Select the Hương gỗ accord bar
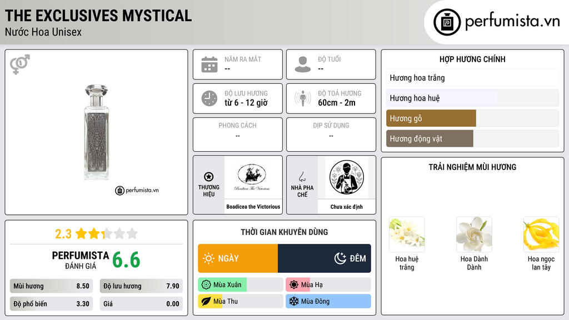Screen dimensions: 569x320 tap(472, 118)
